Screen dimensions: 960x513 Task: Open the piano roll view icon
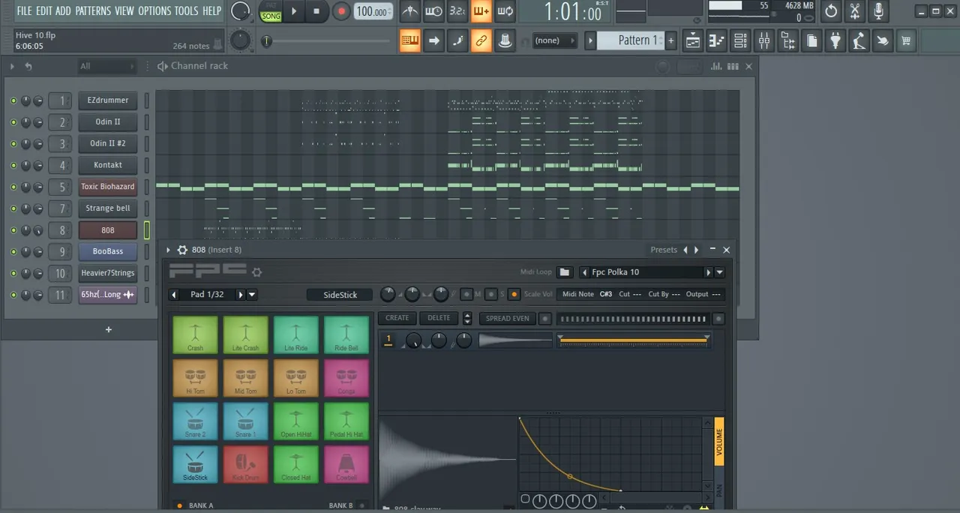click(716, 40)
